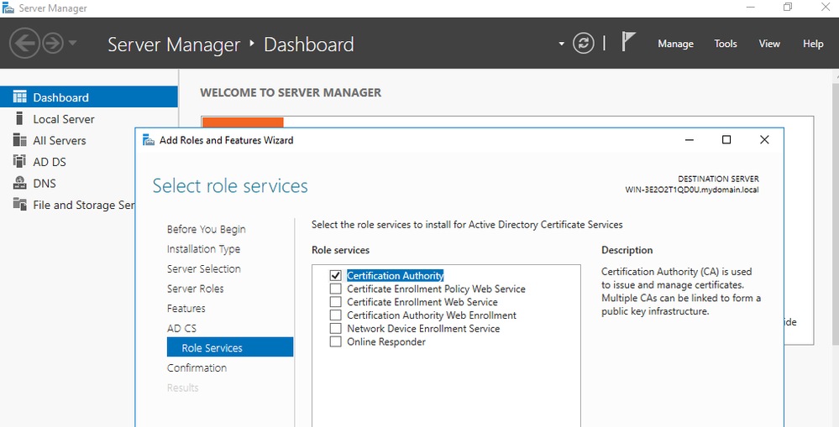
Task: Click the All Servers icon in the sidebar
Action: 20,140
